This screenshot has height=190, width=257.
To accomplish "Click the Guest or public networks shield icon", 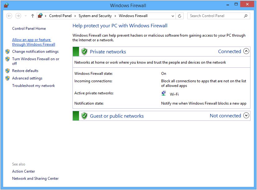I will click(84, 116).
